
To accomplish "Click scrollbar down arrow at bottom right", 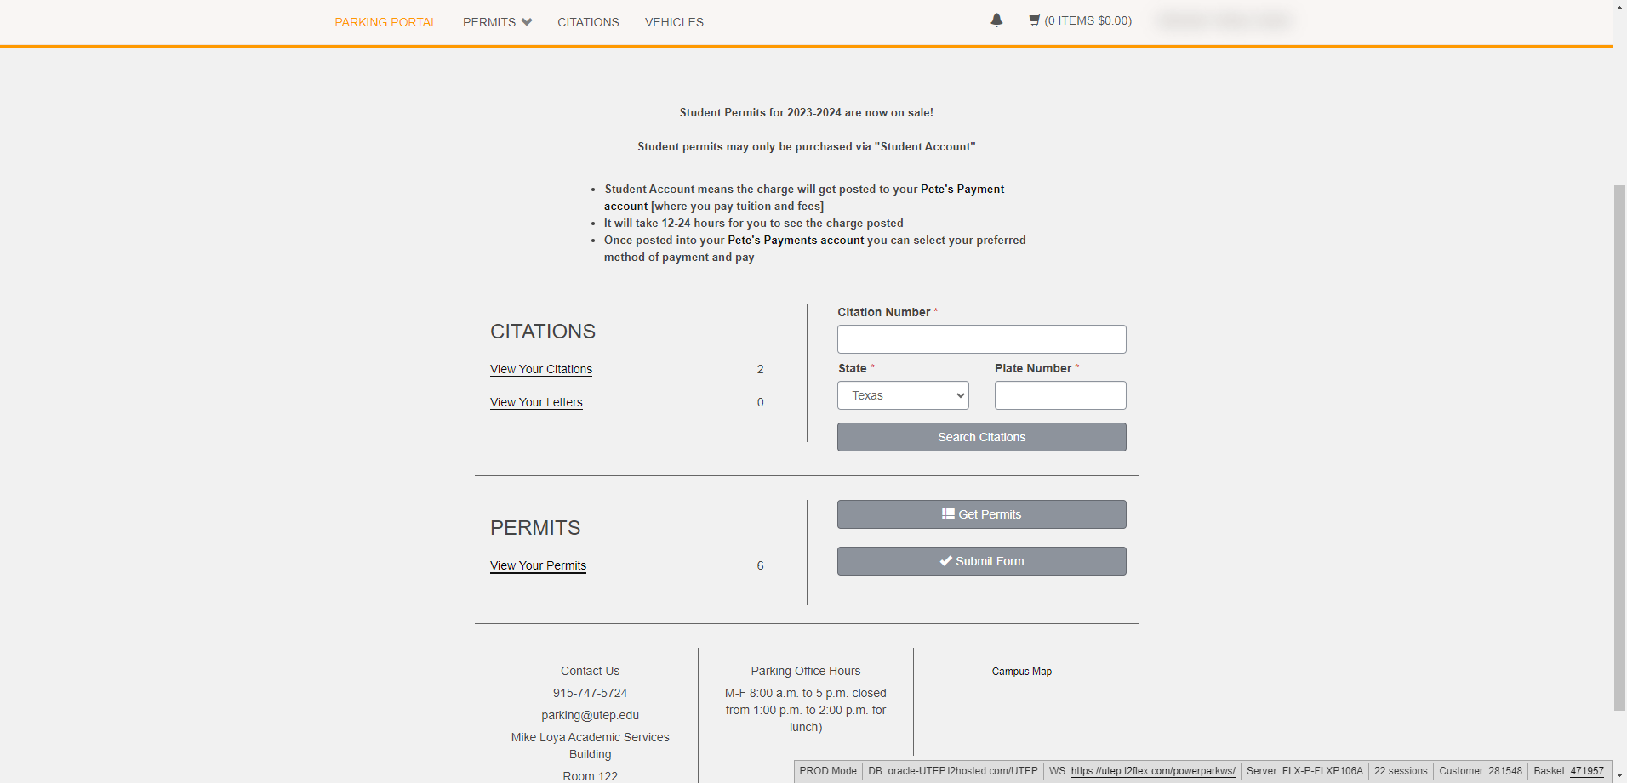I will pos(1619,776).
